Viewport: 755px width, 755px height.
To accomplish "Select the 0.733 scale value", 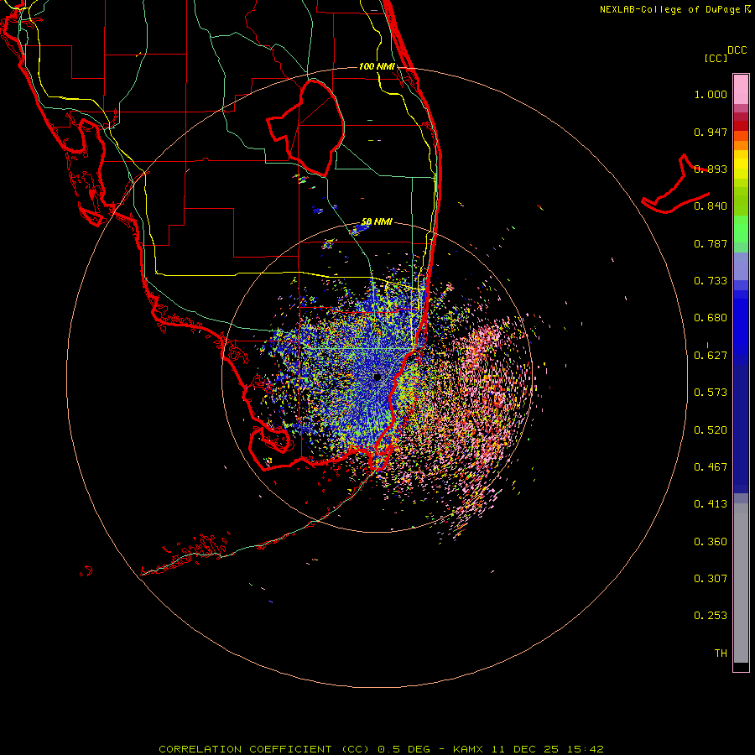I will coord(711,281).
